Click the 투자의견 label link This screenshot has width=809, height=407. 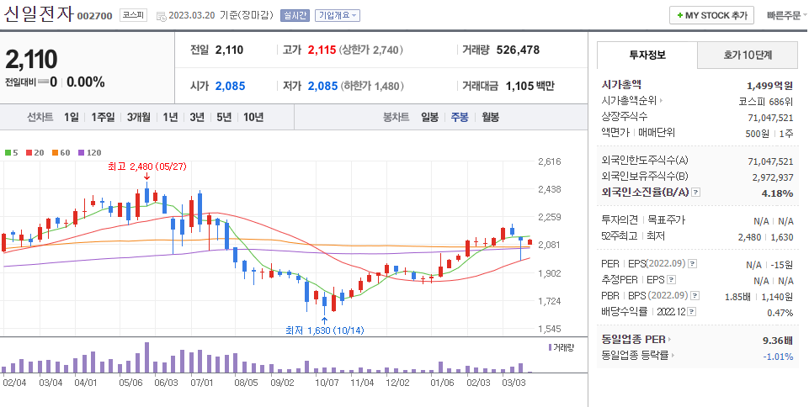pos(620,220)
